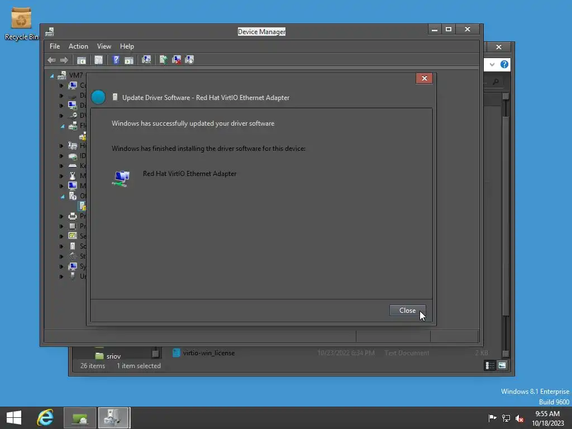Image resolution: width=572 pixels, height=429 pixels.
Task: Click the blue Help icon in File Explorer
Action: point(504,64)
